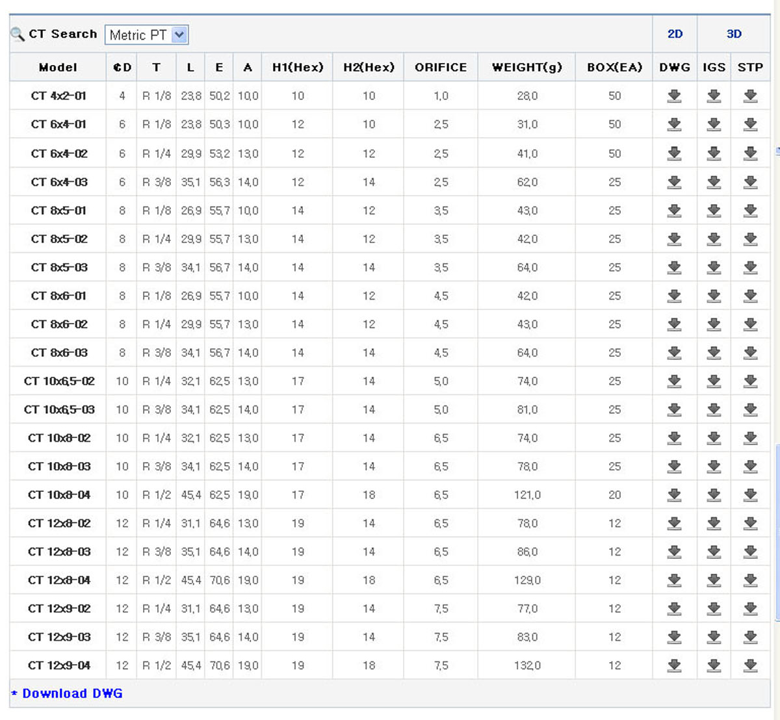Download DWG file for CT 4x2-01
780x720 pixels.
coord(675,96)
